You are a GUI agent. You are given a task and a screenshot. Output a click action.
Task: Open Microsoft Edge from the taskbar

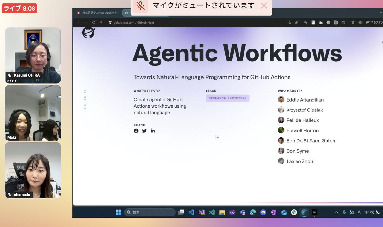coord(253,212)
